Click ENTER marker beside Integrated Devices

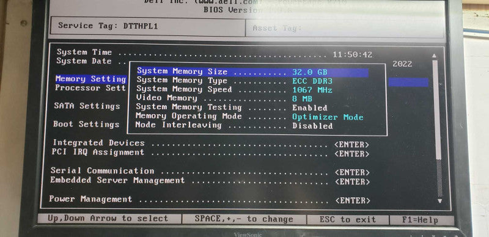[352, 145]
